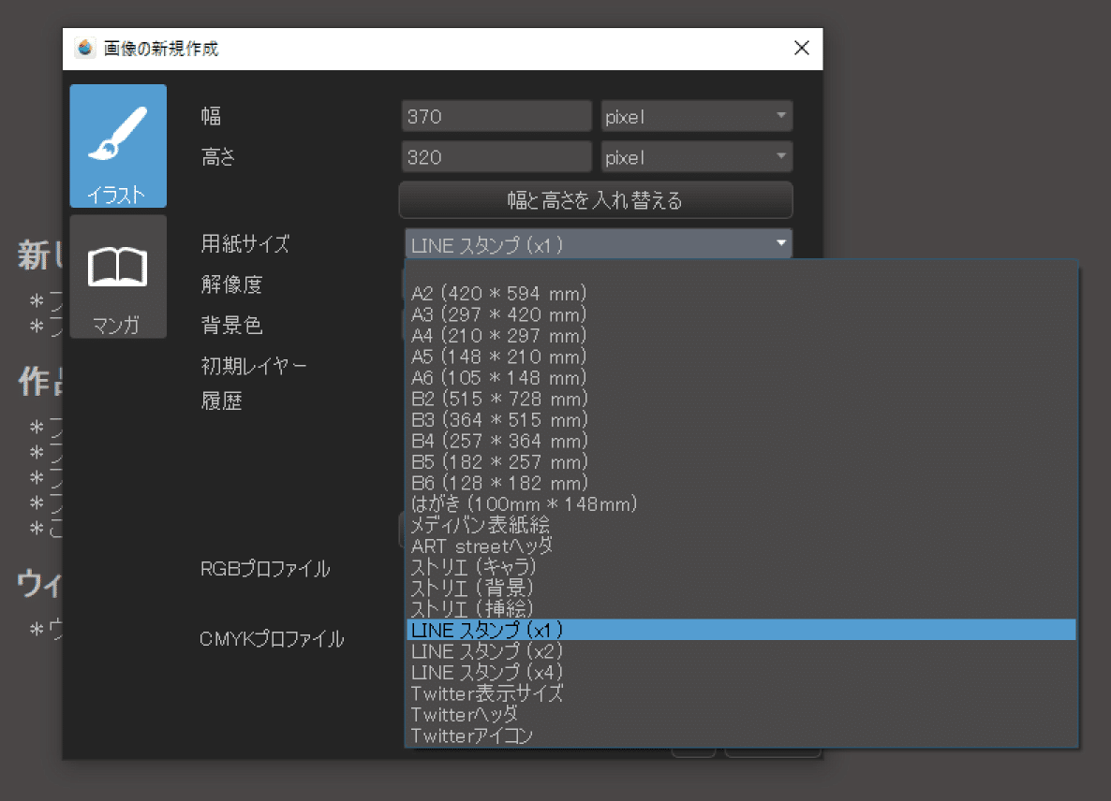Choose A5 (148 * 210 mm) option

pyautogui.click(x=741, y=357)
